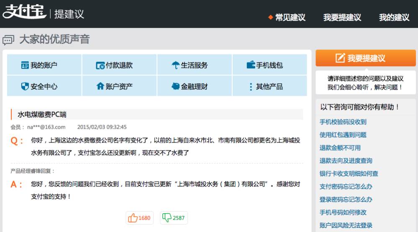418x232 pixels.
Task: Click the timestamp 2015/02/03 09:32:45
Action: [x=102, y=127]
